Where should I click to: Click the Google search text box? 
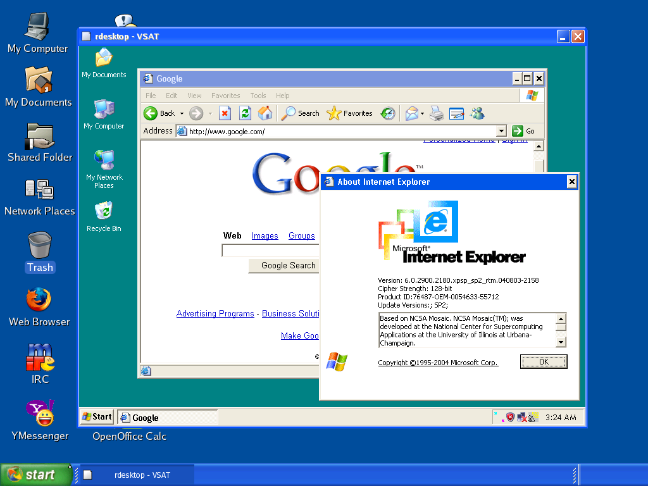point(271,251)
